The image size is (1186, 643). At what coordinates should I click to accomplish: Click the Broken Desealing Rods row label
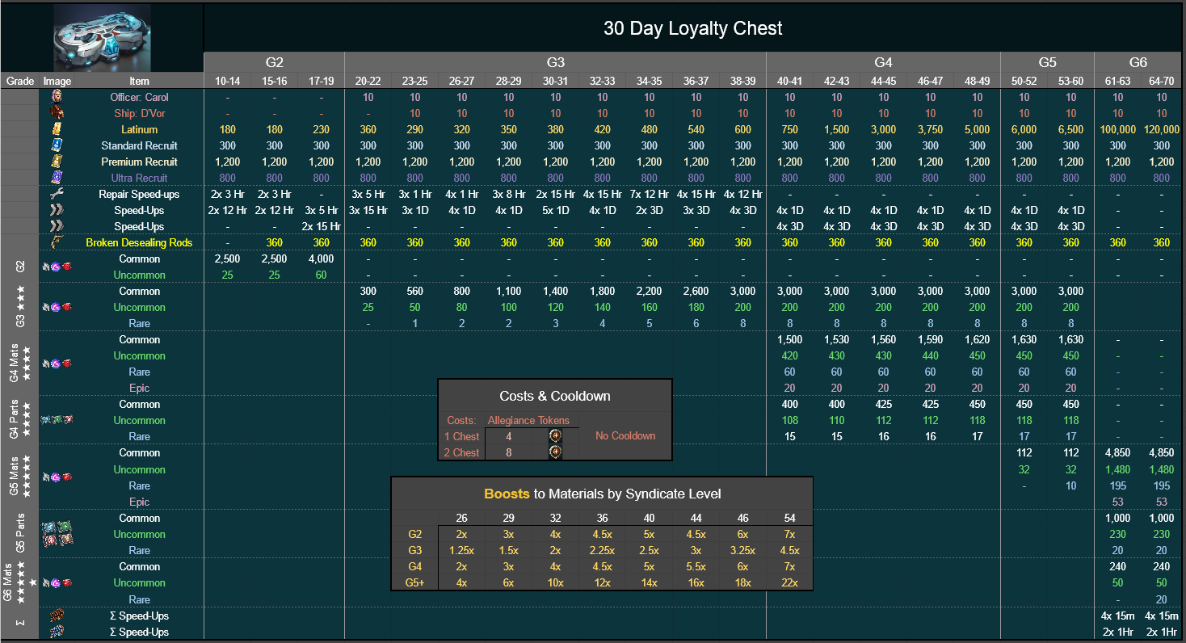coord(140,242)
